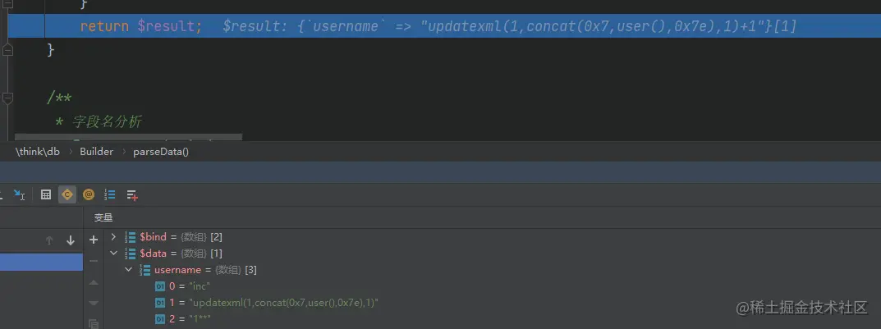Click the add-to-watches list icon with red plus
Image resolution: width=881 pixels, height=329 pixels.
tap(132, 194)
